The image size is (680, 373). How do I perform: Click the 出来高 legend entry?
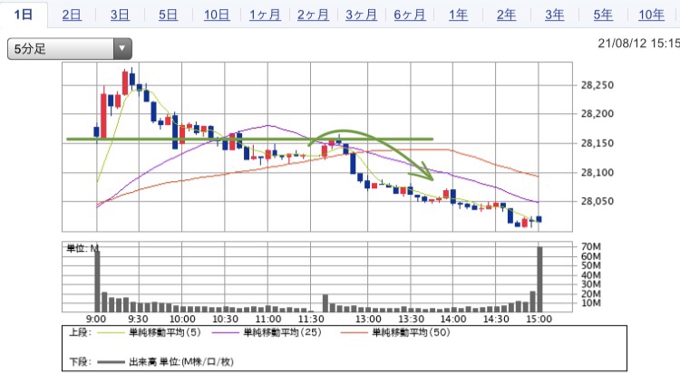tap(165, 361)
